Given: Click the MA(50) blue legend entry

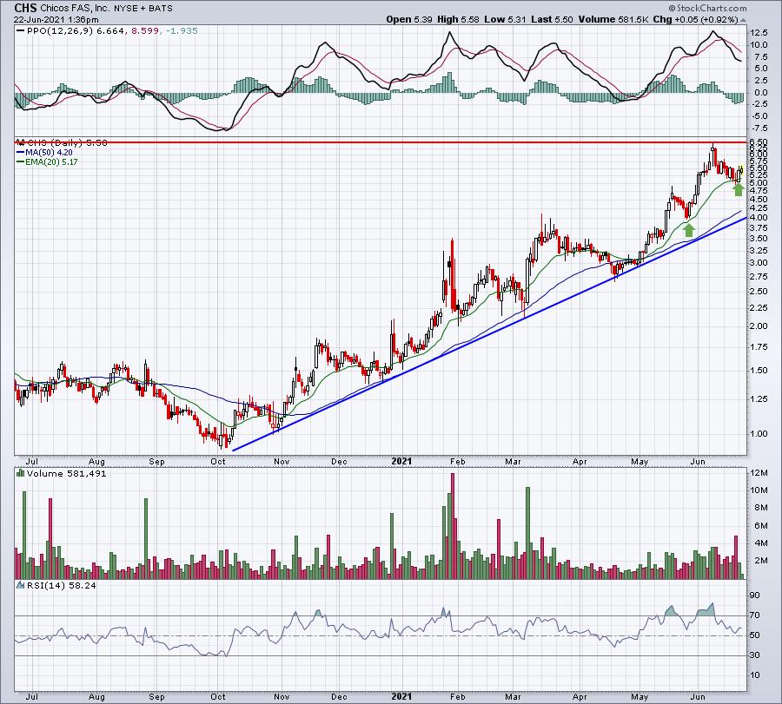Looking at the screenshot, I should 44,153.
